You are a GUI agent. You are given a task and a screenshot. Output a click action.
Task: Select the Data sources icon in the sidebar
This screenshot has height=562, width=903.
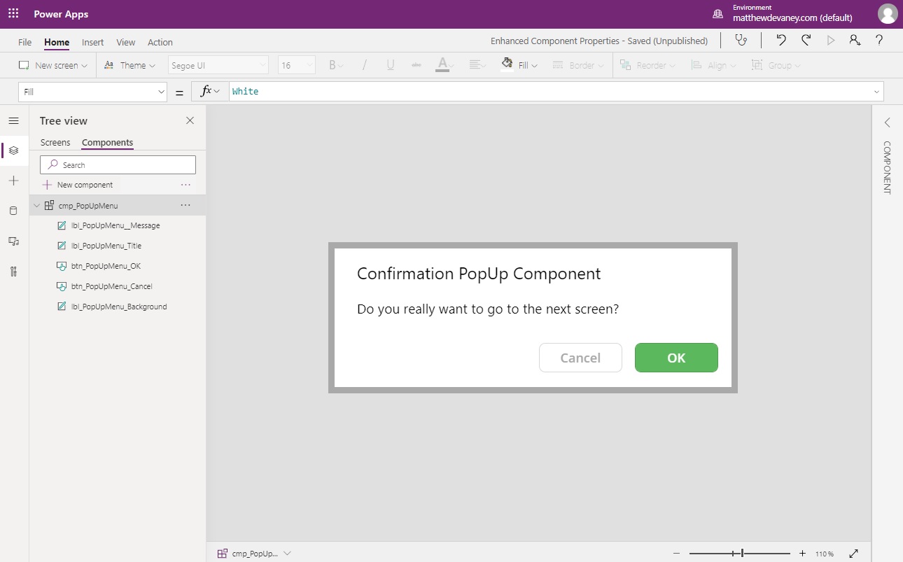coord(13,210)
